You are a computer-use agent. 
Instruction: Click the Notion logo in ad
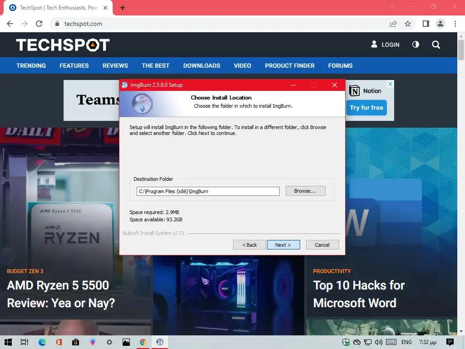pos(354,91)
